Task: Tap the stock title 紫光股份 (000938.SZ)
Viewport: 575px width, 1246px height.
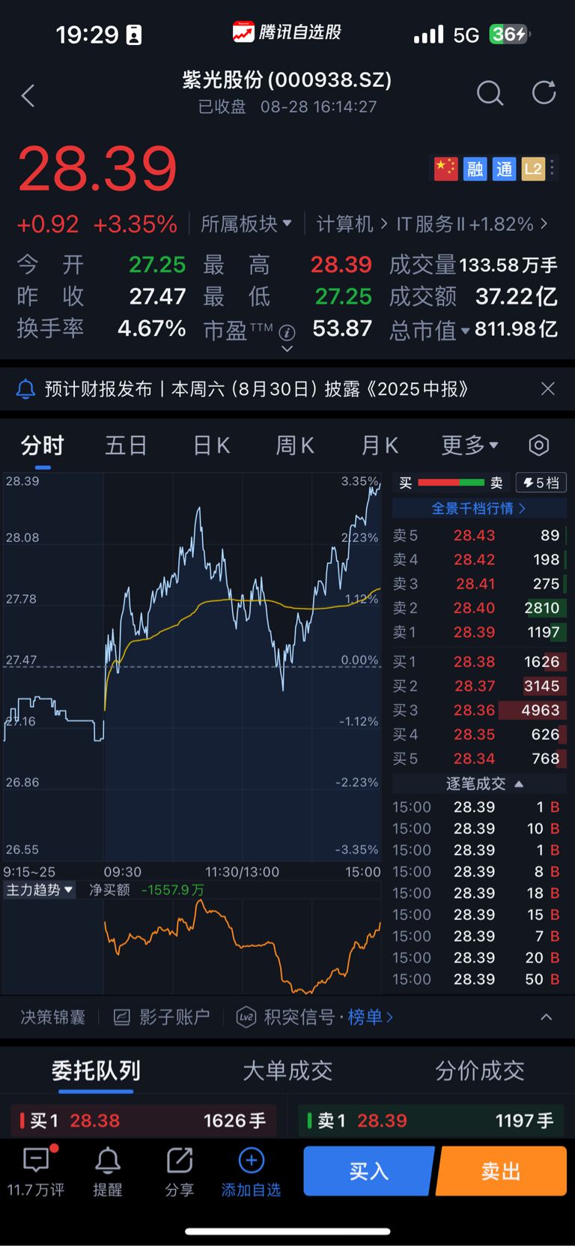Action: coord(287,79)
